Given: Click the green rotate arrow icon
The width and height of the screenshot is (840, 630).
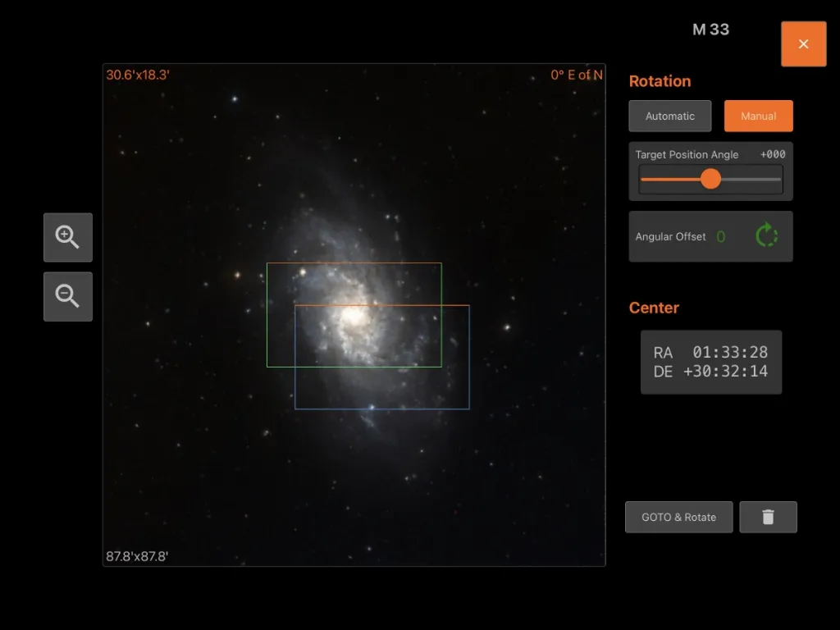Looking at the screenshot, I should pos(767,235).
